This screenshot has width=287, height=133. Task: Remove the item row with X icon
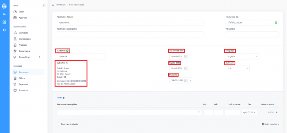277,112
